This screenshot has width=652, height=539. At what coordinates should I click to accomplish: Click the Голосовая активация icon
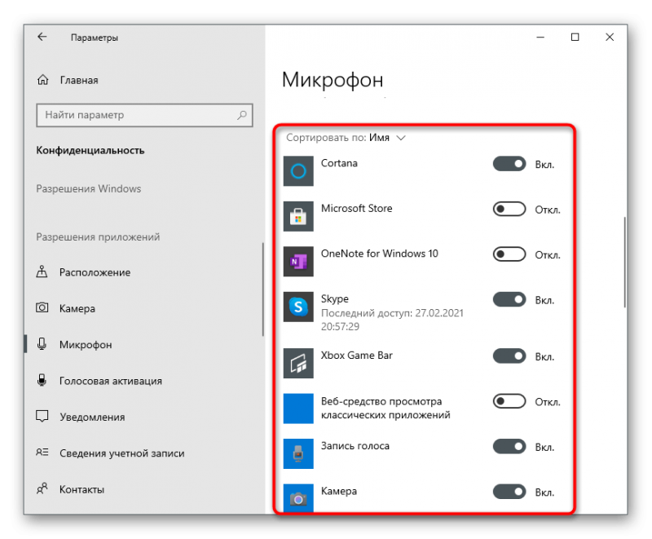pos(42,380)
